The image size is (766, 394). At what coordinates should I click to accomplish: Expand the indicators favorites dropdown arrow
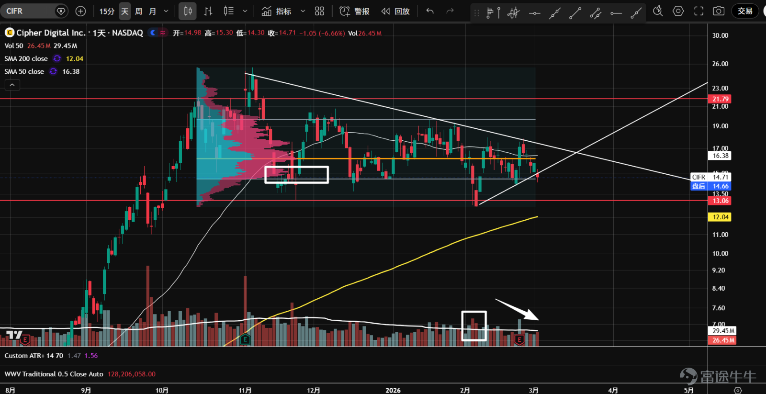click(303, 11)
